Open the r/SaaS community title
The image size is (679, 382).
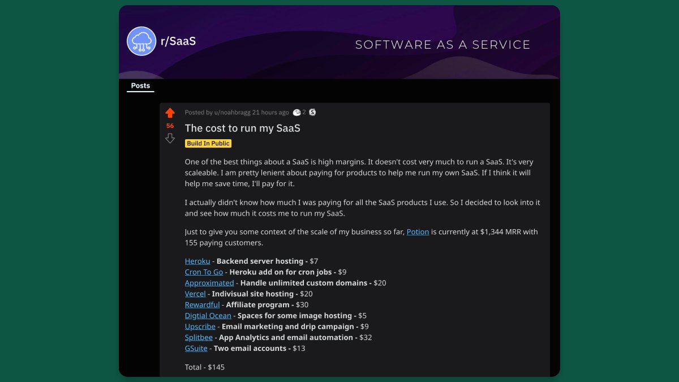(178, 41)
